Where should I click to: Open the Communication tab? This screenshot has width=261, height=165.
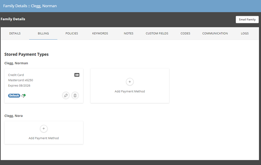pos(215,33)
